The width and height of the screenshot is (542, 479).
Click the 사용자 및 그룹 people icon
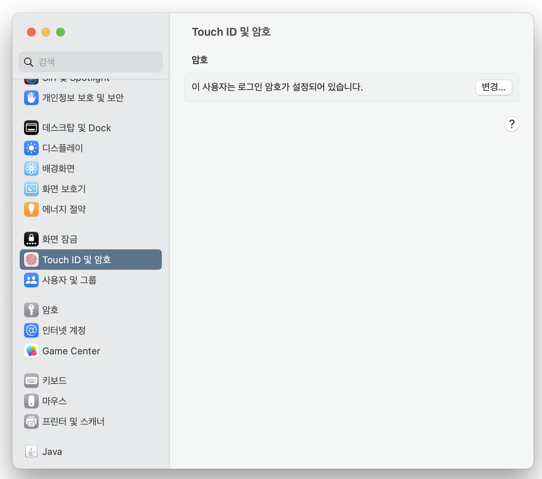tap(31, 280)
